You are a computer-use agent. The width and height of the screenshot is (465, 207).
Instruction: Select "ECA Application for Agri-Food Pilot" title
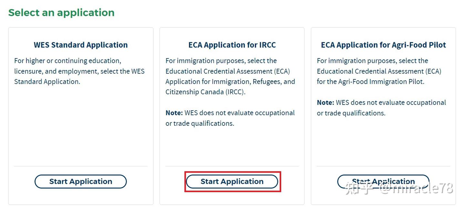[383, 45]
